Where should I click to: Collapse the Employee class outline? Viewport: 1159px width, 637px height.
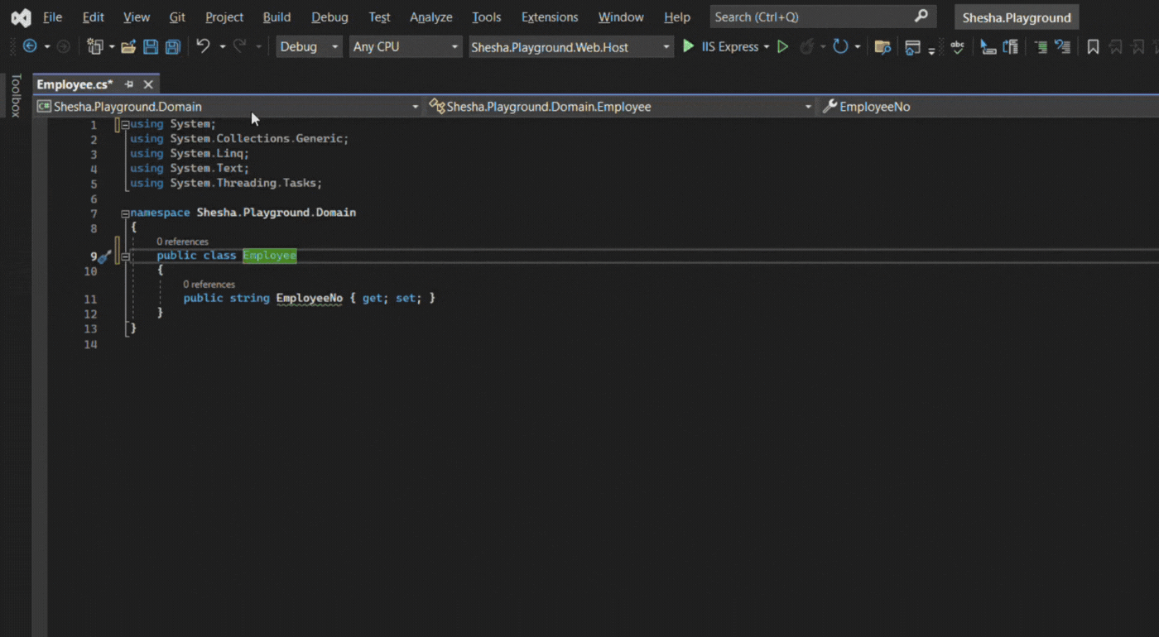point(126,256)
